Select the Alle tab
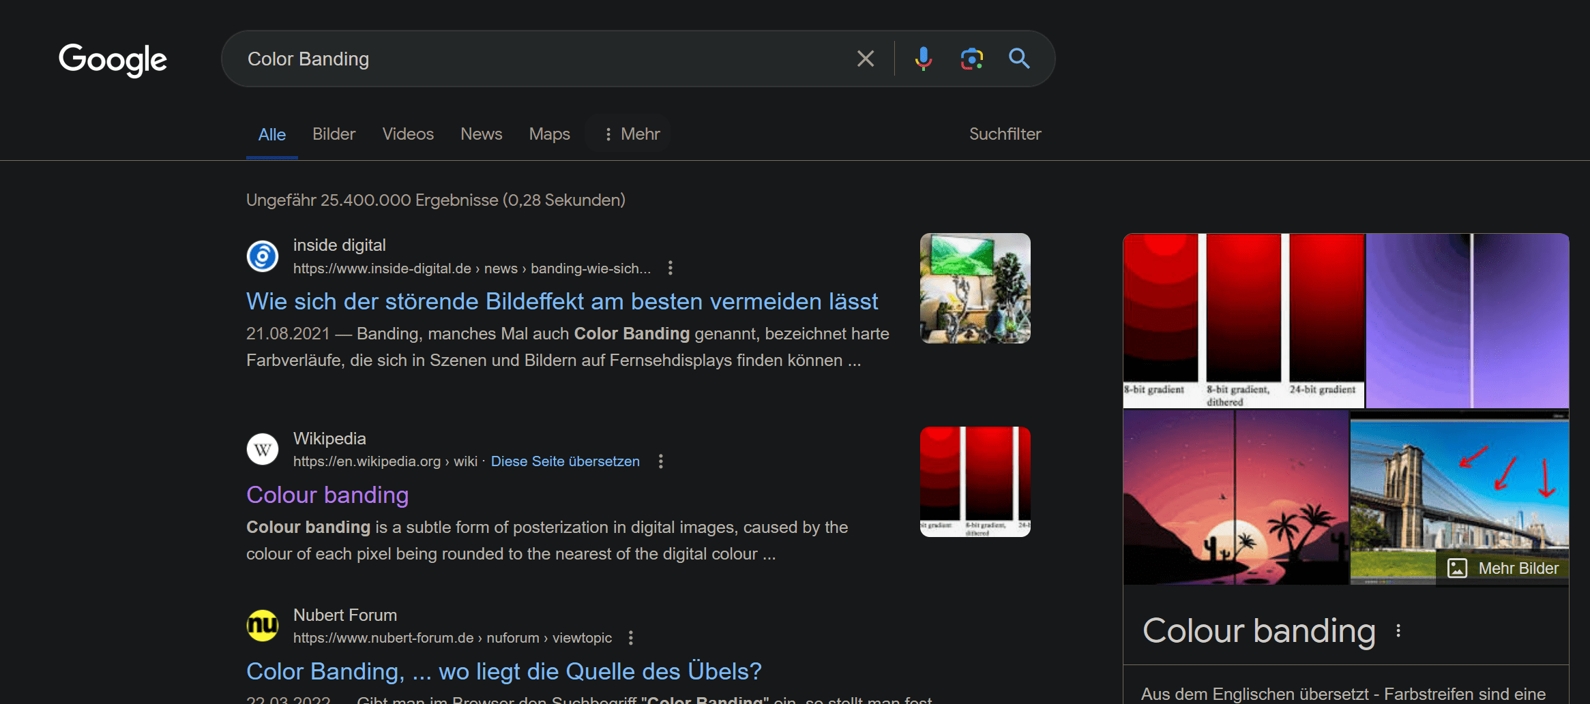Image resolution: width=1590 pixels, height=704 pixels. [x=272, y=134]
